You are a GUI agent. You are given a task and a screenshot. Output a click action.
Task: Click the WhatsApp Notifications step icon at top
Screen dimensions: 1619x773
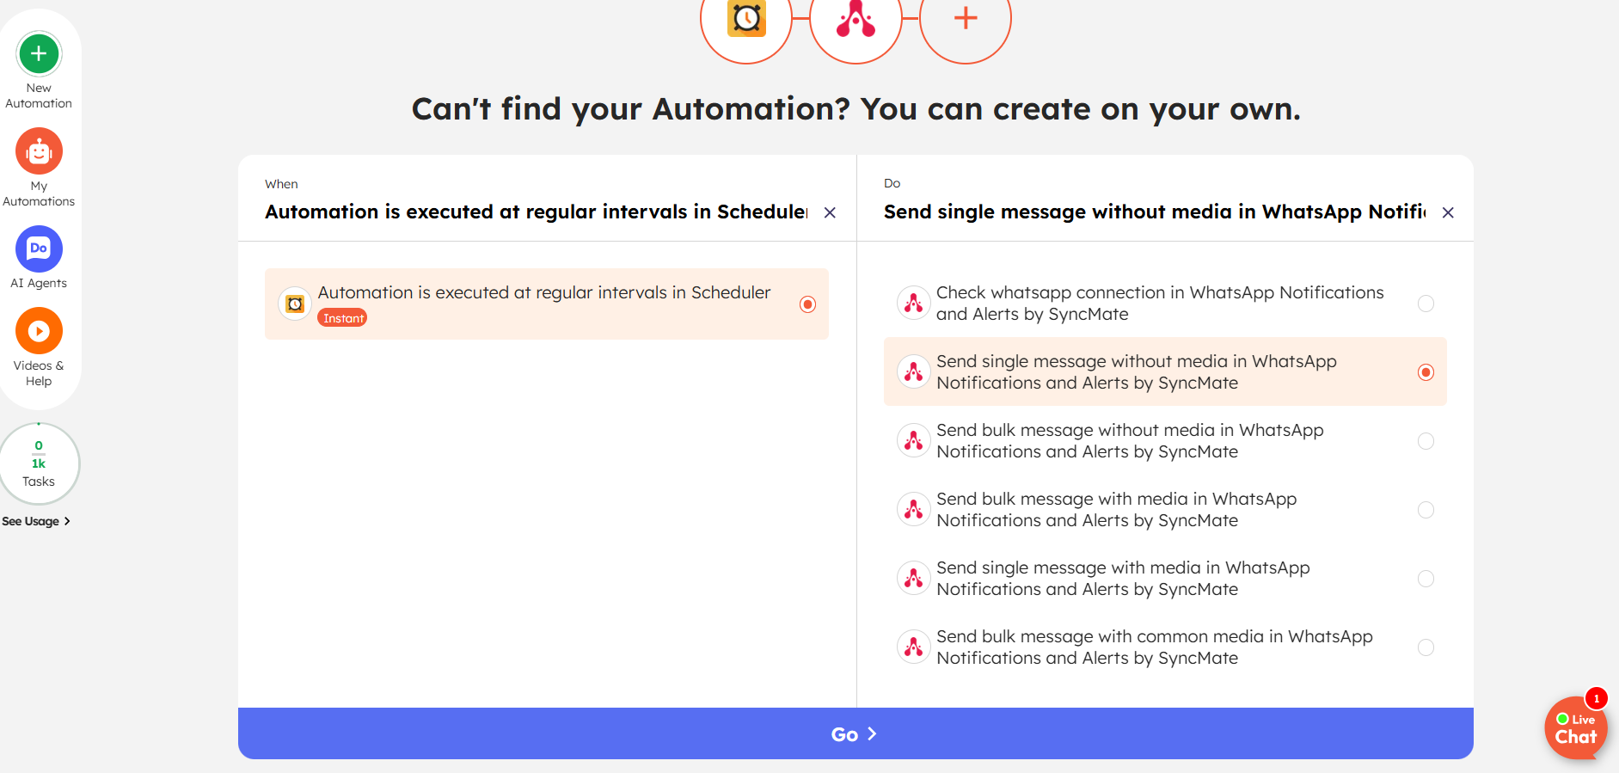click(855, 19)
